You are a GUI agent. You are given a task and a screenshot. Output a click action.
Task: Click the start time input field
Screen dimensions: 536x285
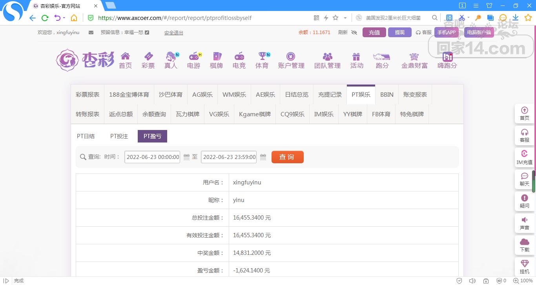coord(152,157)
